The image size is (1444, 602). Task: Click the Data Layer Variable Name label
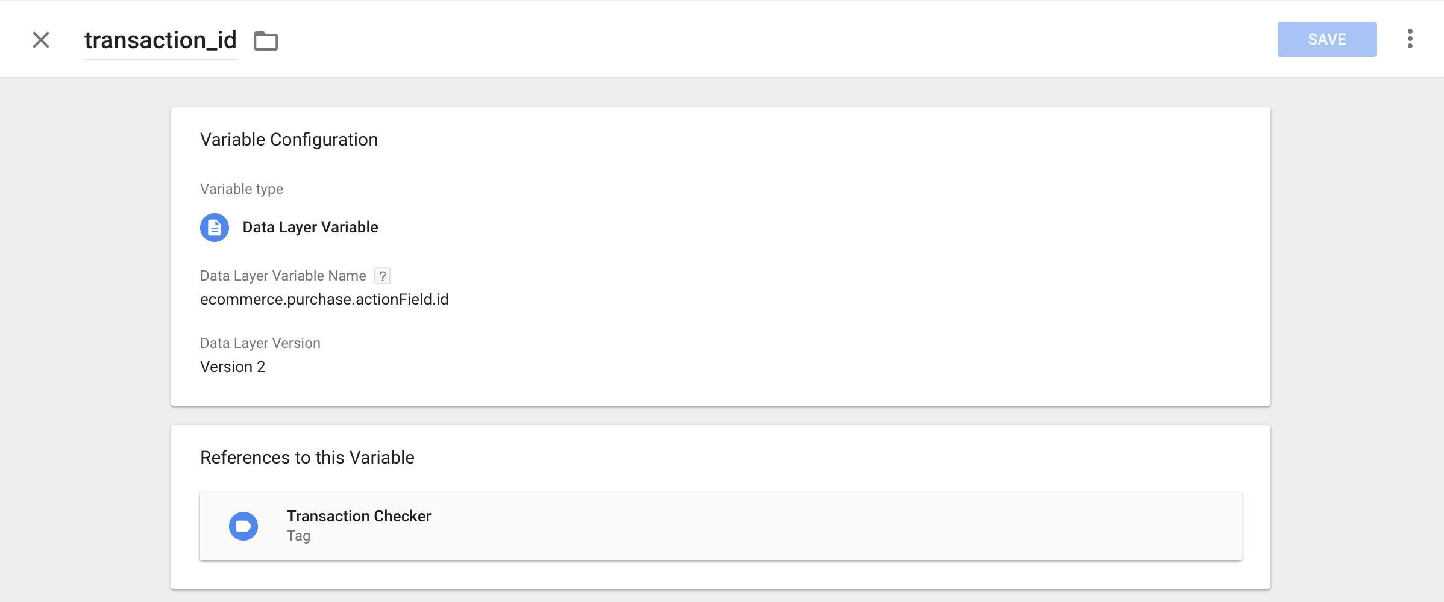pos(283,276)
